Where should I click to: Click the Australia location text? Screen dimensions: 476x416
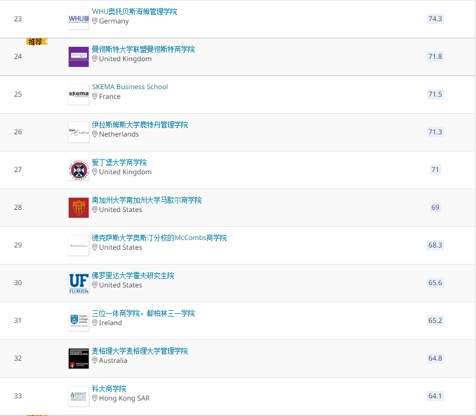113,361
